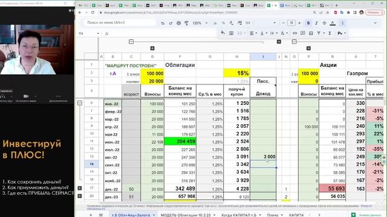The height and width of the screenshot is (217, 387).
Task: Click the Name box cell reference
Action: tap(88, 33)
